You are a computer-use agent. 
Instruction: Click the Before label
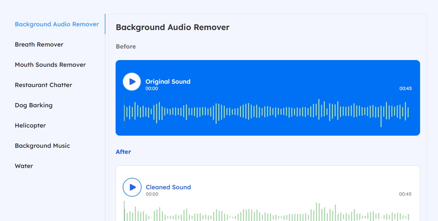(126, 47)
